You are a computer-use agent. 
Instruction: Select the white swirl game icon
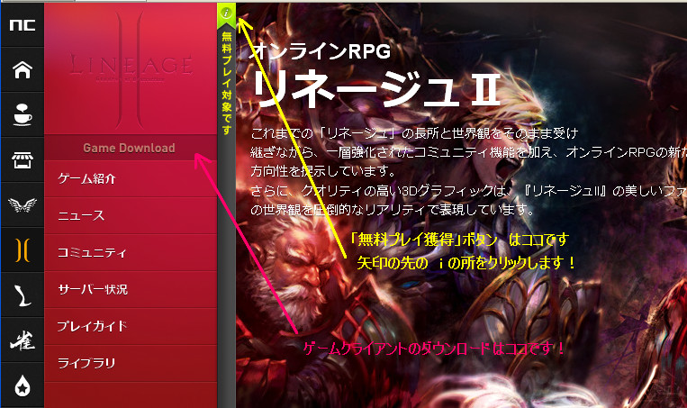click(x=23, y=295)
